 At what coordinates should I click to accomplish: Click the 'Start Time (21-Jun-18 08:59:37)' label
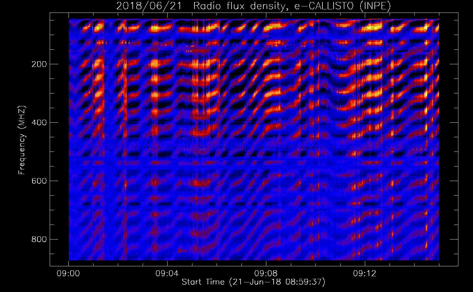253,282
